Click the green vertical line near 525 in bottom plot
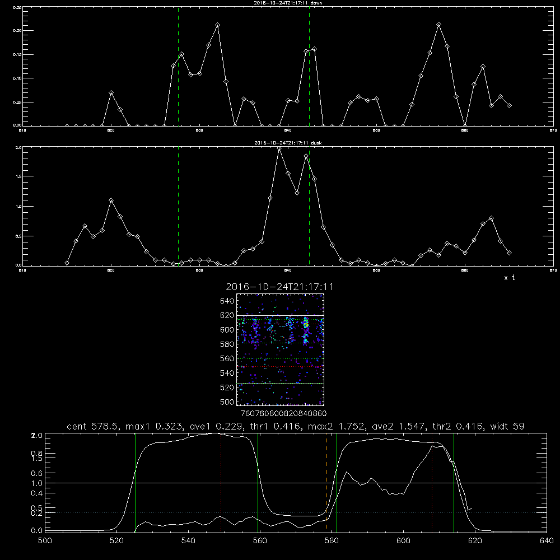Viewport: 560px width, 560px height. click(136, 482)
